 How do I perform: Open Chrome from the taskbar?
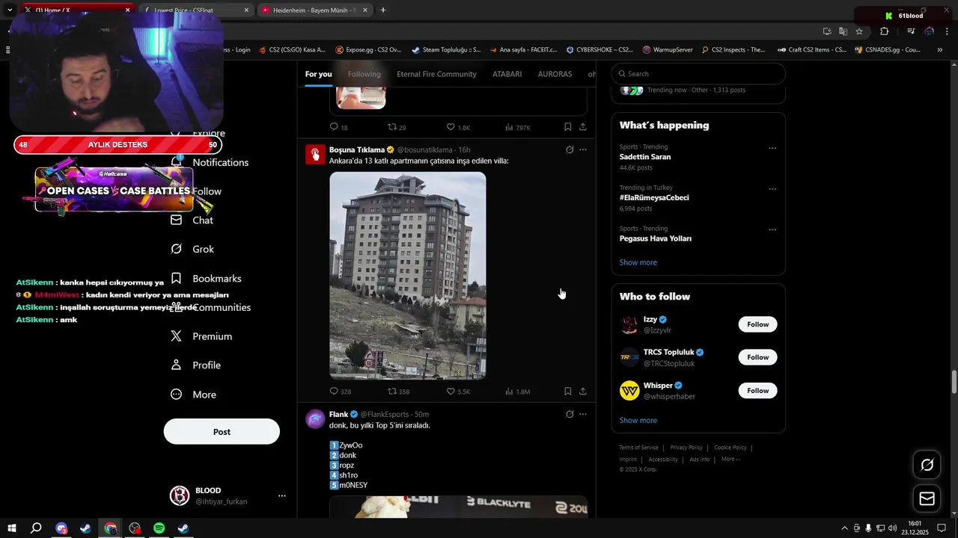point(110,528)
